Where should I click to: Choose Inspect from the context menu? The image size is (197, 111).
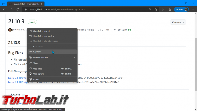52,79
